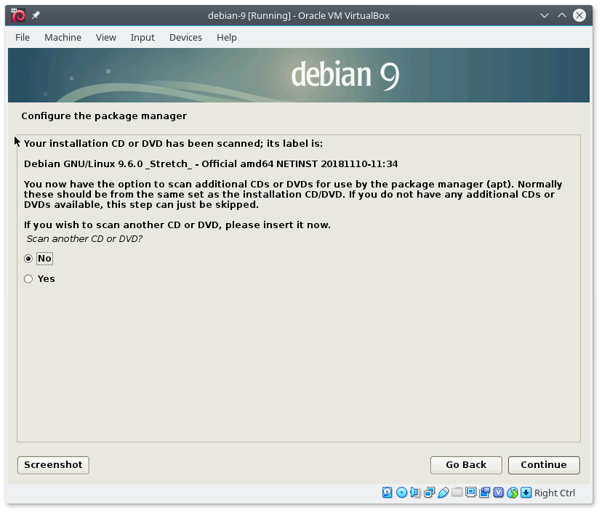Choose "Yes" to scan another CD
Viewport: 602px width, 513px height.
pyautogui.click(x=28, y=279)
